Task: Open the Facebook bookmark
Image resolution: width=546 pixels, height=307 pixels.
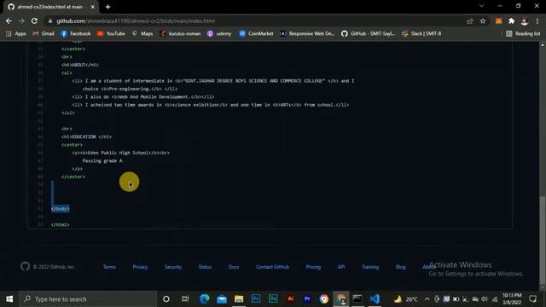Action: 76,34
